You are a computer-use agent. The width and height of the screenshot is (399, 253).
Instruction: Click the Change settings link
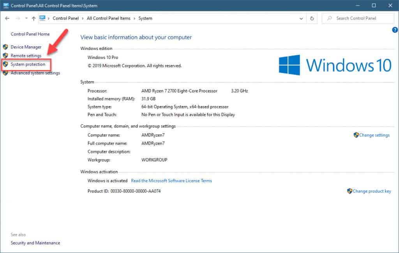click(374, 135)
